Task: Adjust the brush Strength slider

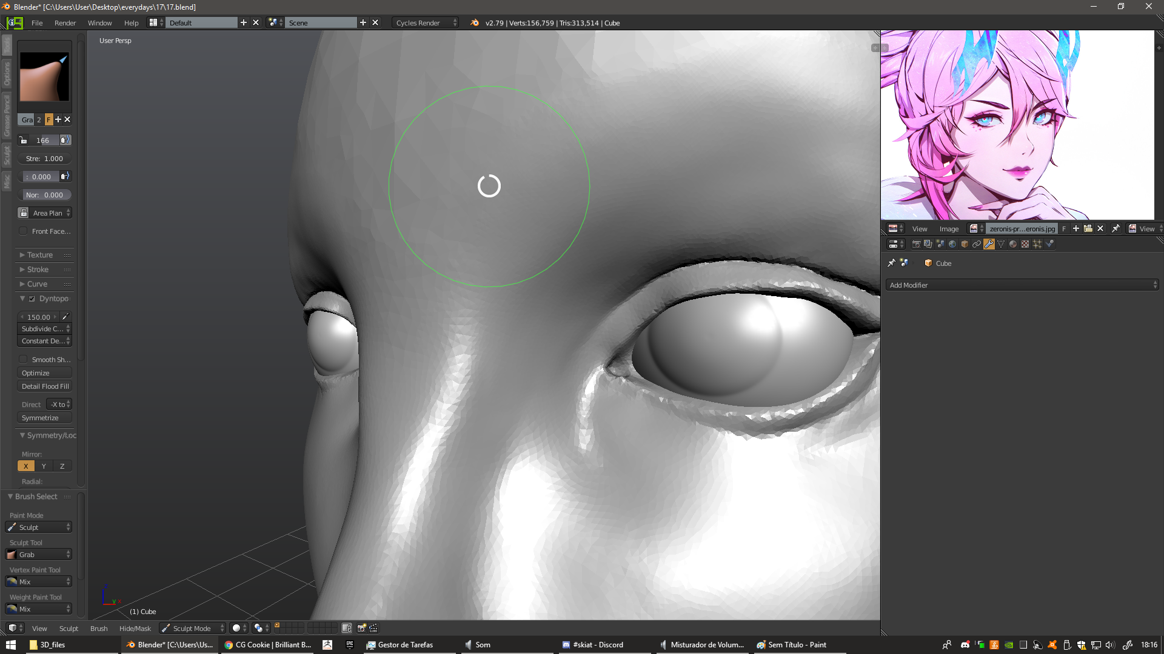Action: pos(44,159)
